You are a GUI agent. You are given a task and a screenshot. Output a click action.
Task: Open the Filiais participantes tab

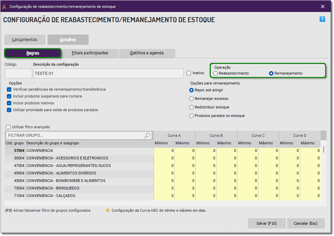(90, 53)
